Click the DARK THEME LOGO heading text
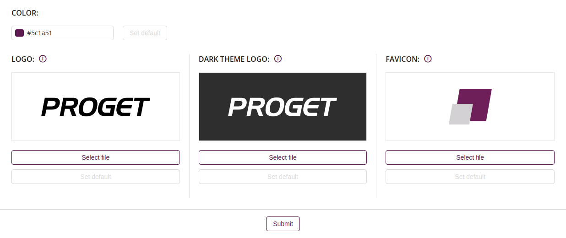 coord(234,59)
